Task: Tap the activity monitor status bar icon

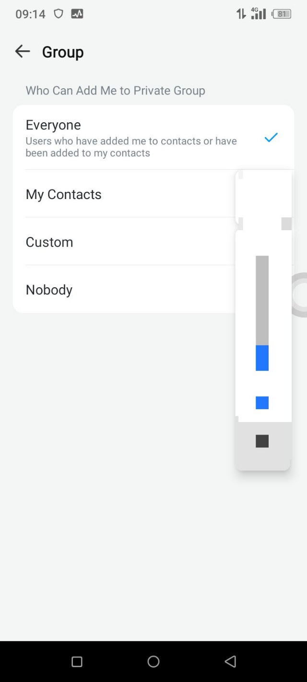Action: pos(77,14)
